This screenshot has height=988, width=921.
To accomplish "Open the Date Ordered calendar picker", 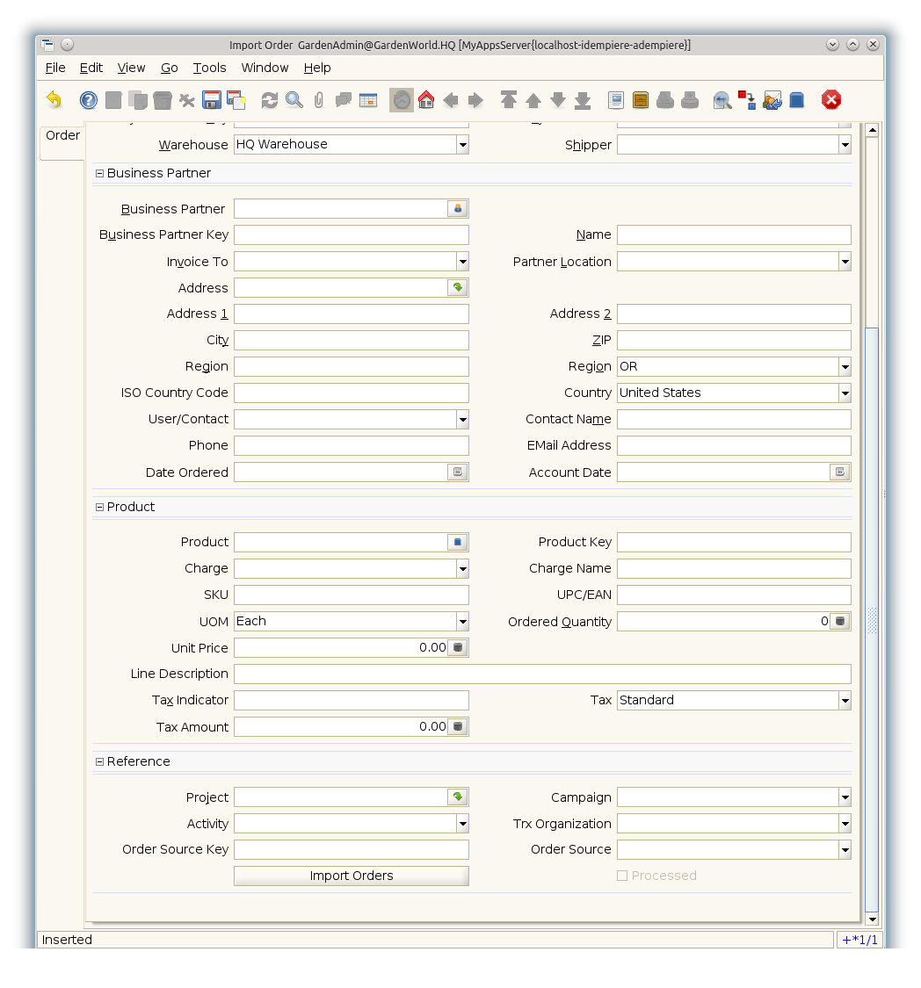I will pos(457,472).
